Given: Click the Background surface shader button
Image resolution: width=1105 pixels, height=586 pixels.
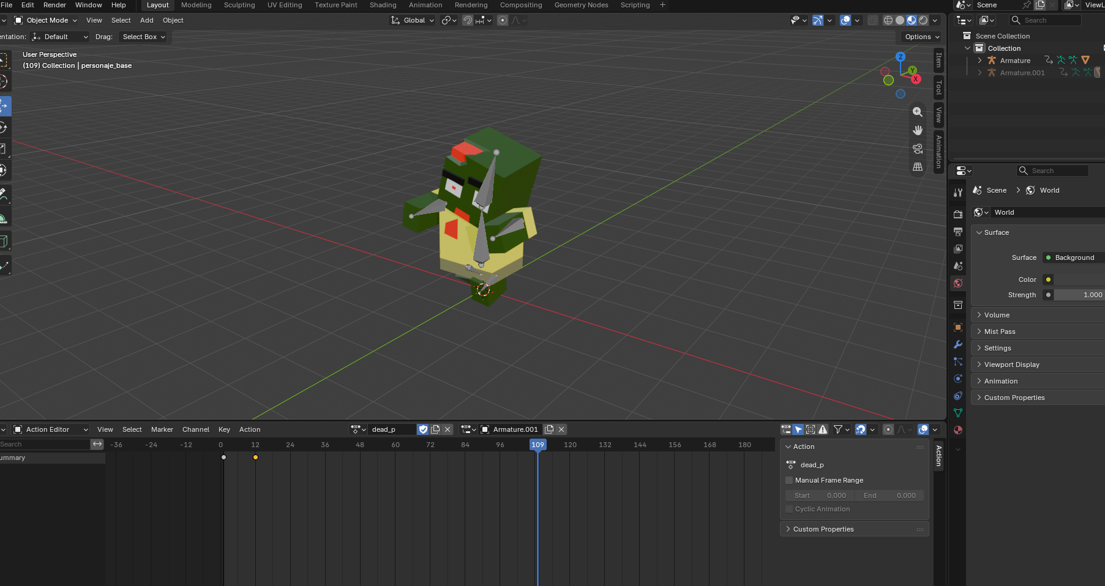Looking at the screenshot, I should [1074, 258].
